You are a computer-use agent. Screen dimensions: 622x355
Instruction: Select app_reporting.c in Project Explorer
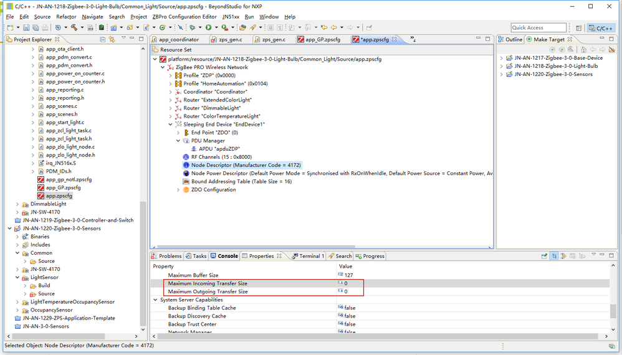point(65,90)
